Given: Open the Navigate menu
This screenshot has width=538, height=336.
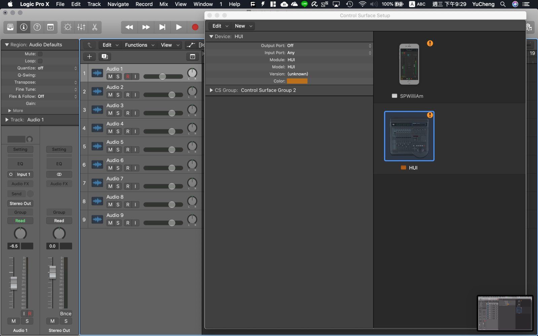Looking at the screenshot, I should pos(118,4).
